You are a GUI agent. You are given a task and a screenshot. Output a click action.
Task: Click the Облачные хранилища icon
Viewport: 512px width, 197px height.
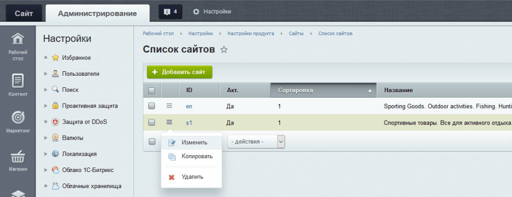pos(55,186)
